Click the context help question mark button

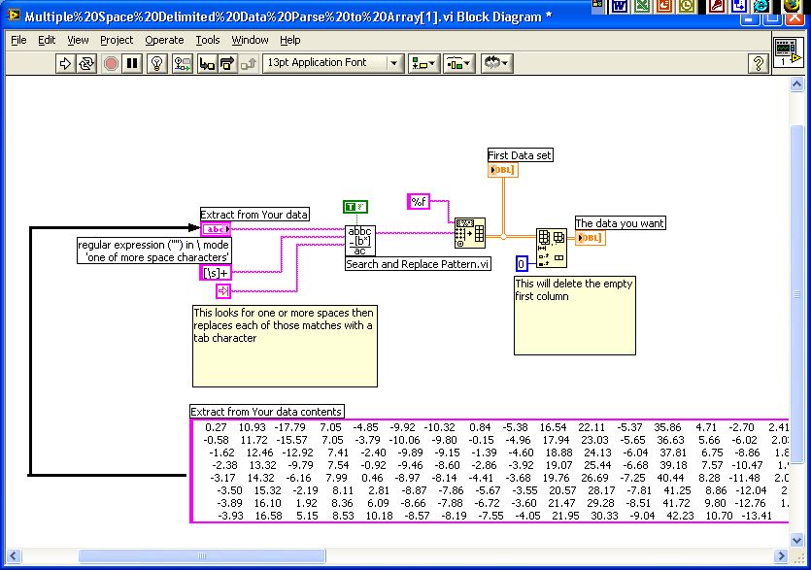(x=758, y=63)
